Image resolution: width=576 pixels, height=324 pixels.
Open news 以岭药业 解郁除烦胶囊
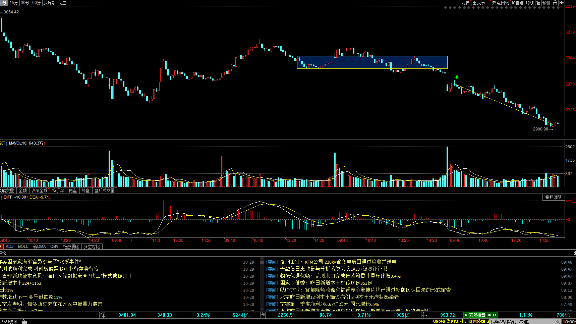tap(365, 290)
